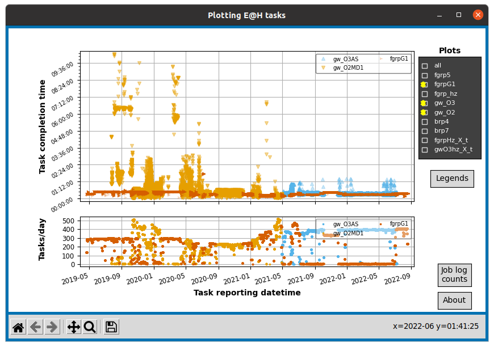Viewport: 494px width, 347px height.
Task: Maximize the Plotting E@H tasks window
Action: point(459,15)
